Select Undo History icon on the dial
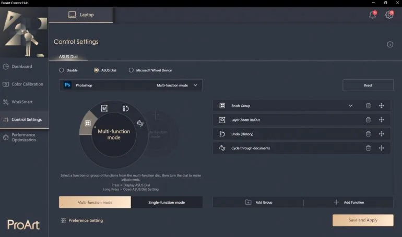Image resolution: width=402 pixels, height=237 pixels. point(125,108)
